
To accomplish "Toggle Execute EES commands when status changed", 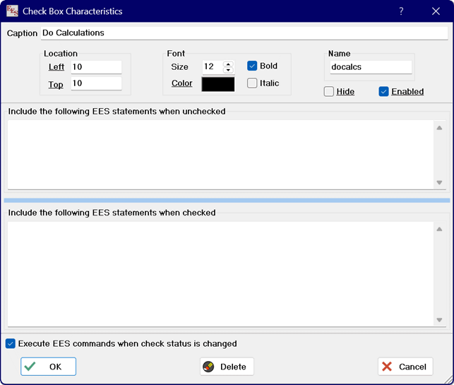I will (11, 344).
